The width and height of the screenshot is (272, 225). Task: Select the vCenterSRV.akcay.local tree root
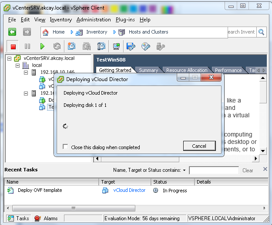pos(49,58)
